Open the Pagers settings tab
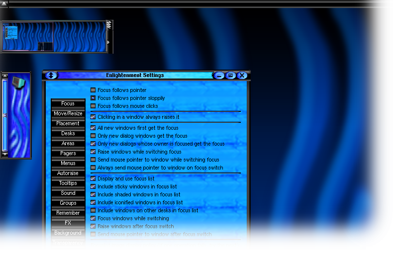The width and height of the screenshot is (398, 261). [x=68, y=153]
